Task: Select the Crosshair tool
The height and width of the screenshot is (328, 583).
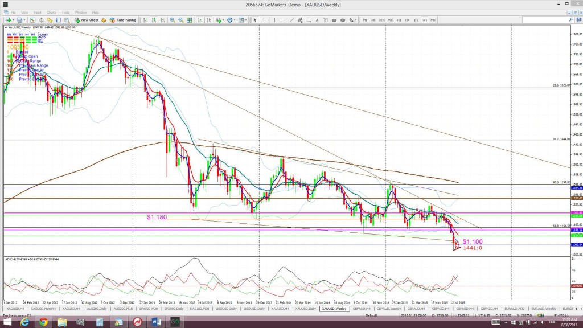Action: click(264, 20)
